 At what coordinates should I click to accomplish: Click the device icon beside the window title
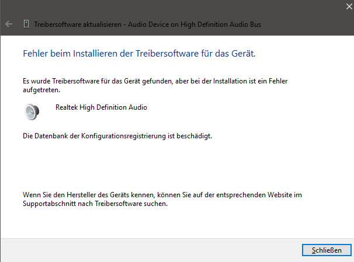click(x=26, y=24)
